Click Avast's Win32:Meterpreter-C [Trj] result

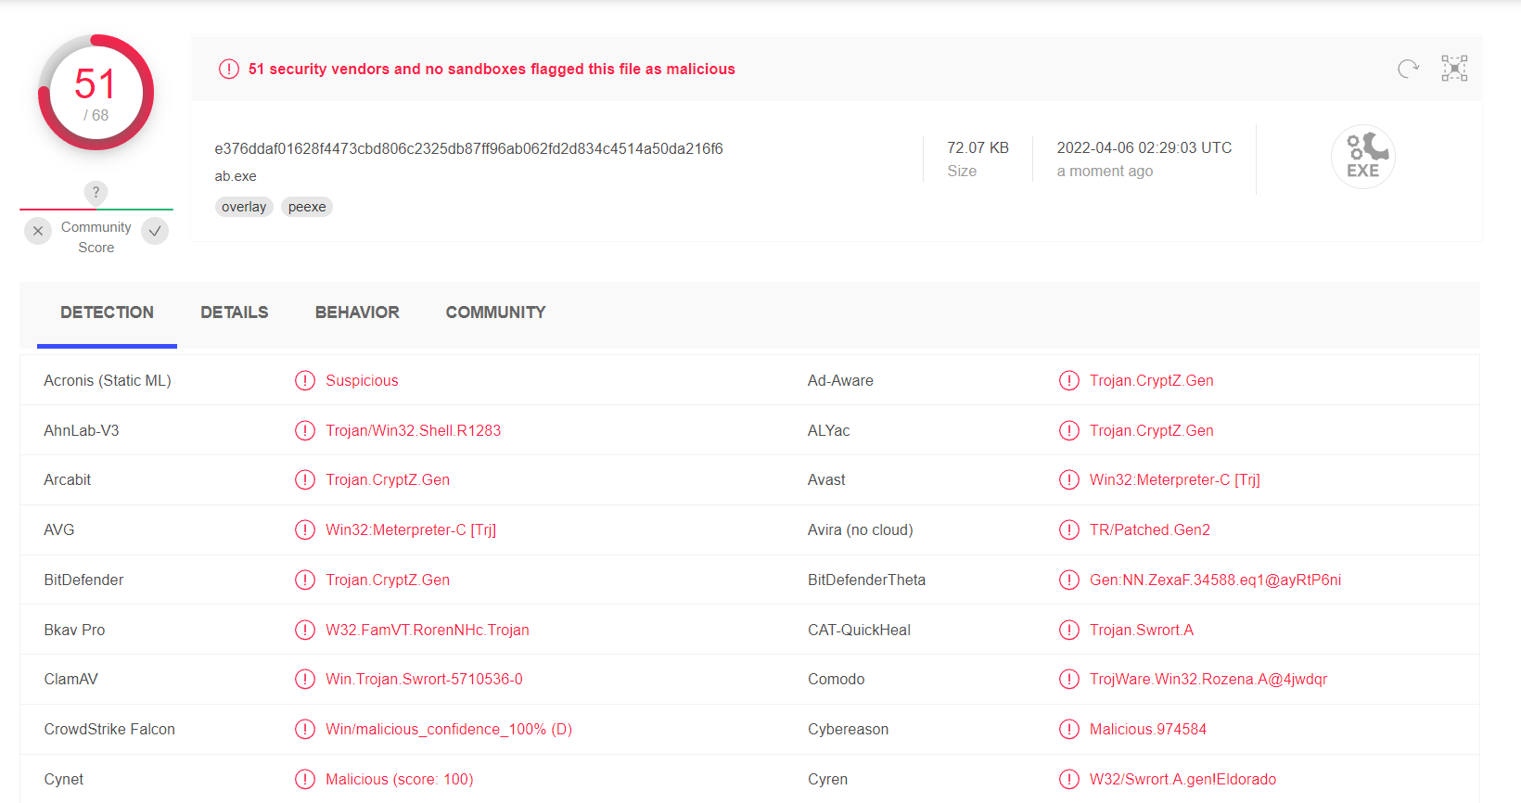(1175, 480)
